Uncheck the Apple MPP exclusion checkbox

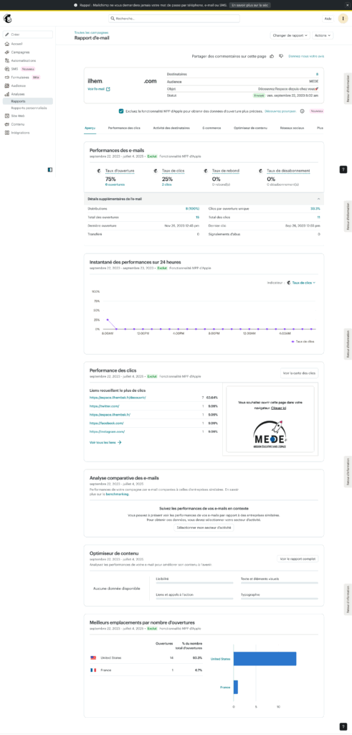[121, 111]
